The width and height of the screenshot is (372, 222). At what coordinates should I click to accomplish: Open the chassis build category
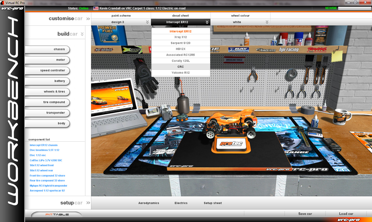pos(48,49)
